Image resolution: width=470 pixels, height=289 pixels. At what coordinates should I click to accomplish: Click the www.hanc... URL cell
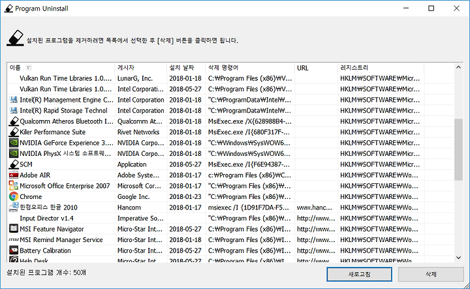click(315, 207)
